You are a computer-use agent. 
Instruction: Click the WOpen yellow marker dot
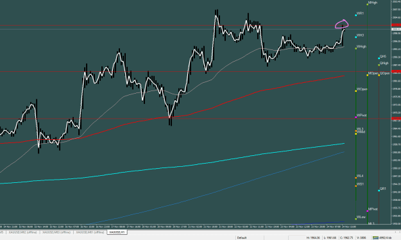tap(355, 91)
